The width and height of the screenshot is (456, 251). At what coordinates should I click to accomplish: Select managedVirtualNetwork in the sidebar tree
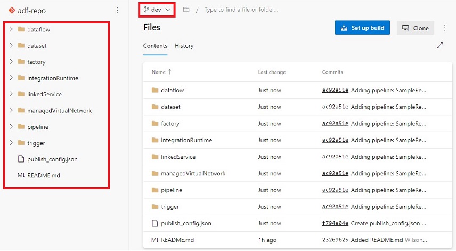click(59, 111)
